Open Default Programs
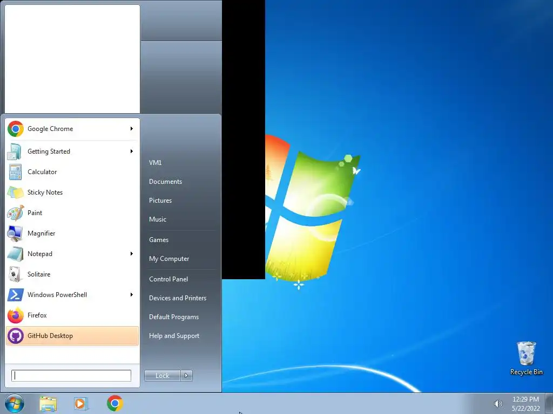The width and height of the screenshot is (553, 414). pos(174,317)
